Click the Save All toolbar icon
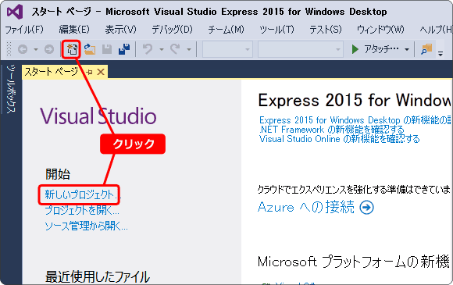Viewport: 453px width, 285px height. coord(124,49)
